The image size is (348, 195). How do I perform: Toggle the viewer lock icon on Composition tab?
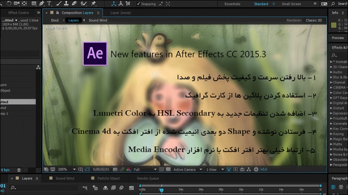[58, 13]
